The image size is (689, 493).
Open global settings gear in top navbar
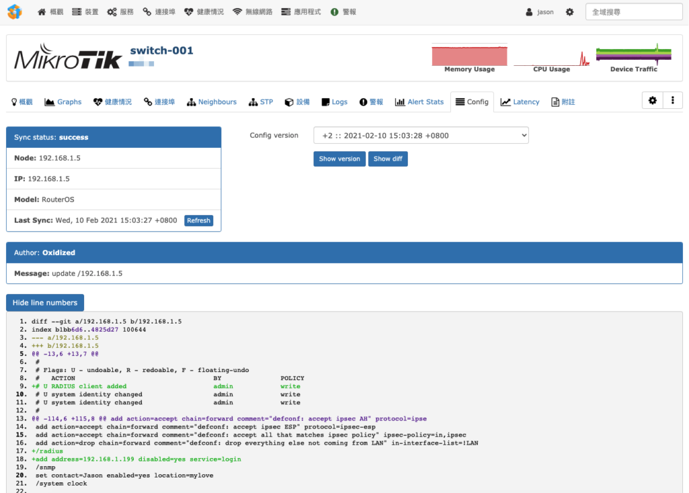569,12
